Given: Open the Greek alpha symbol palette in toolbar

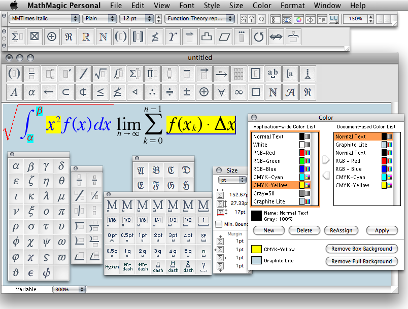Looking at the screenshot, I should coord(31,92).
